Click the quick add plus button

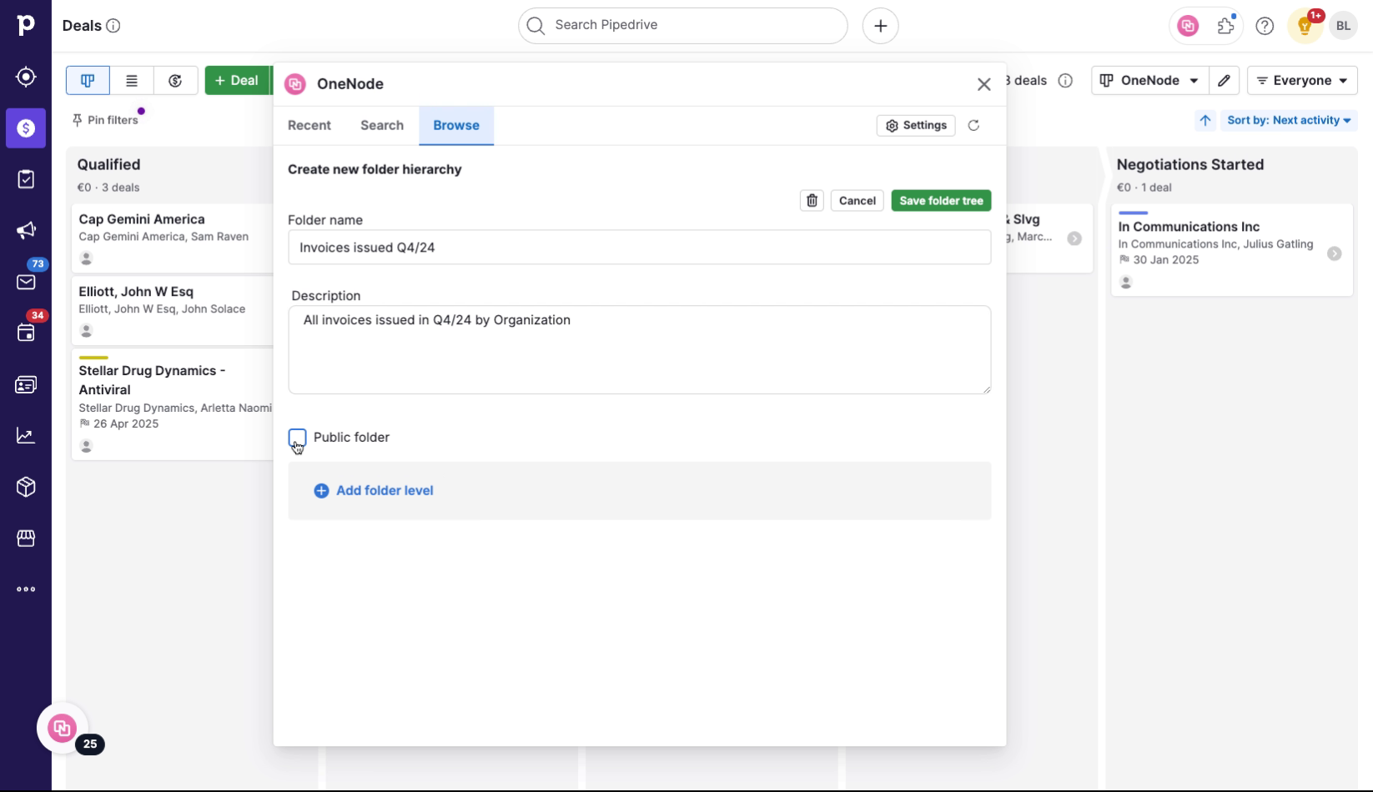(880, 26)
